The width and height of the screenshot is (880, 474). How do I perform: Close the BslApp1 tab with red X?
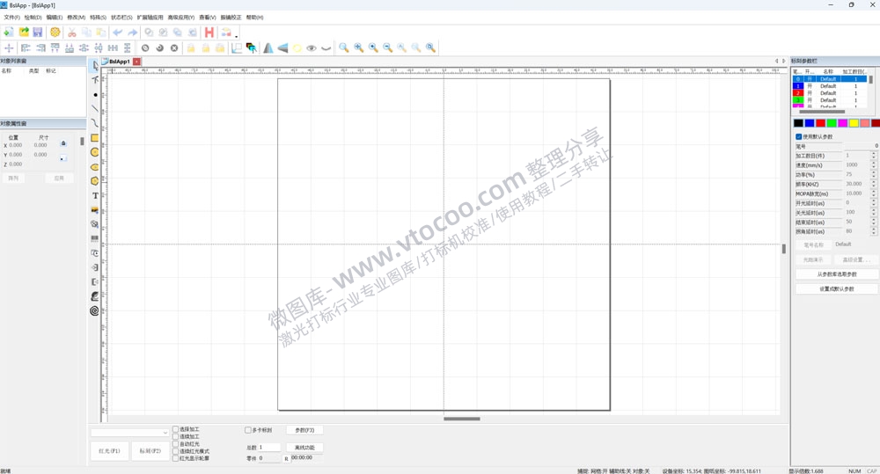point(136,62)
